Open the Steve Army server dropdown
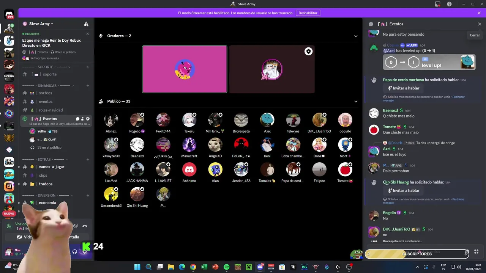Image resolution: width=486 pixels, height=273 pixels. pyautogui.click(x=41, y=24)
